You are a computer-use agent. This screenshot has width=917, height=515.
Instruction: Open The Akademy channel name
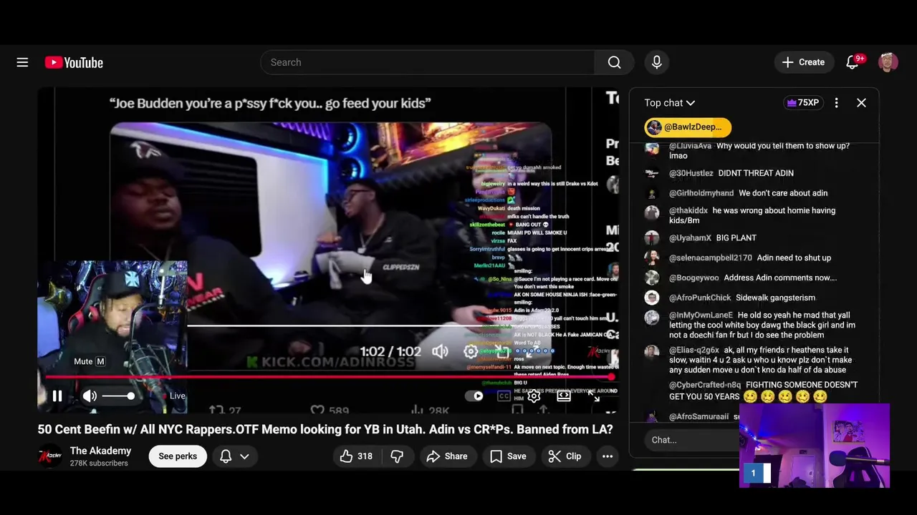coord(100,451)
